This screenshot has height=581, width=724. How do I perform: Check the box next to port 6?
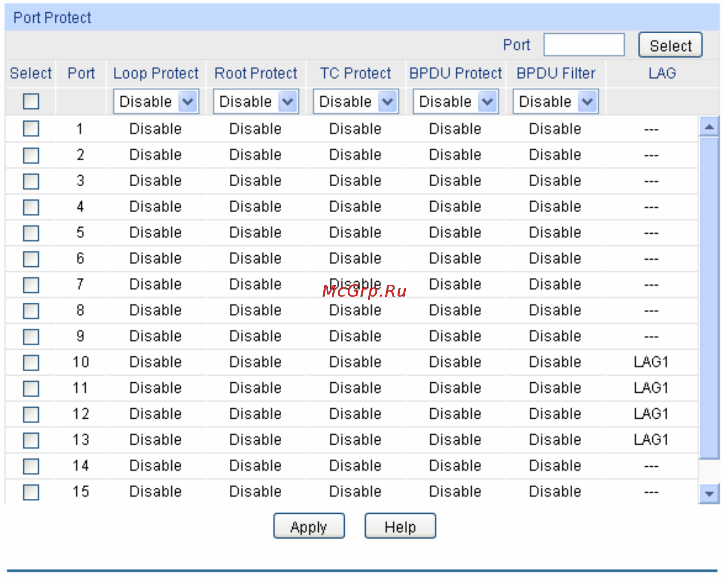31,259
